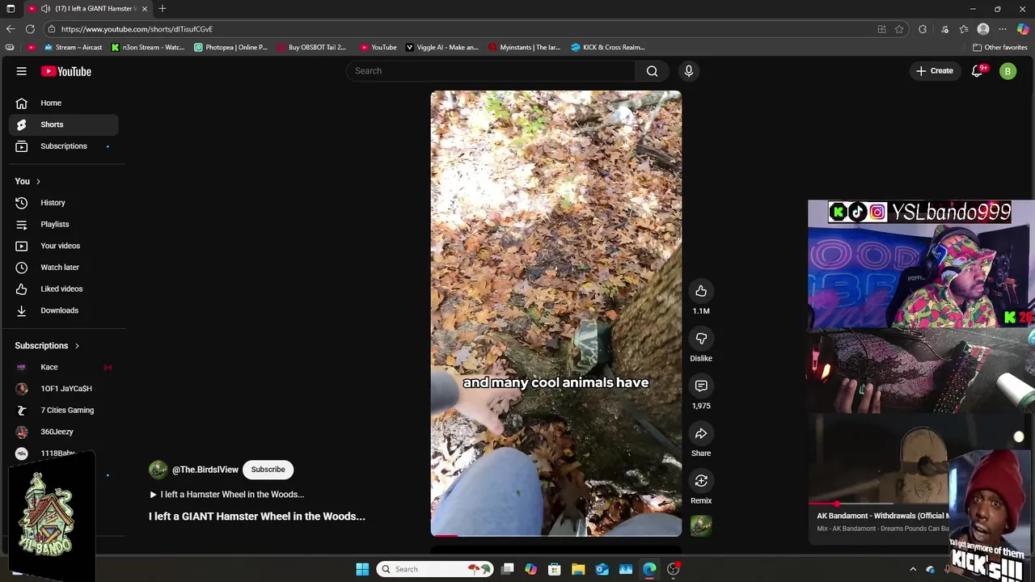
Task: Open the KICK & Cross Realm bookmark
Action: tap(607, 48)
